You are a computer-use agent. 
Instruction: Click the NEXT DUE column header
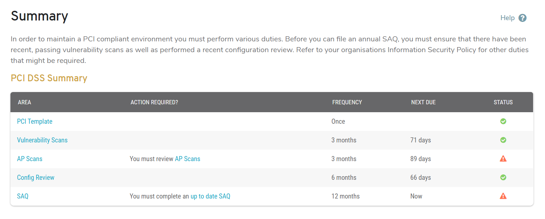(x=423, y=102)
